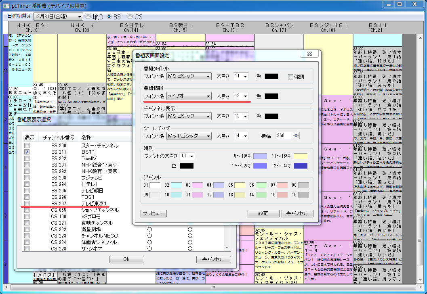Open 番組タイトル font name dropdown
This screenshot has width=427, height=294.
pyautogui.click(x=189, y=76)
